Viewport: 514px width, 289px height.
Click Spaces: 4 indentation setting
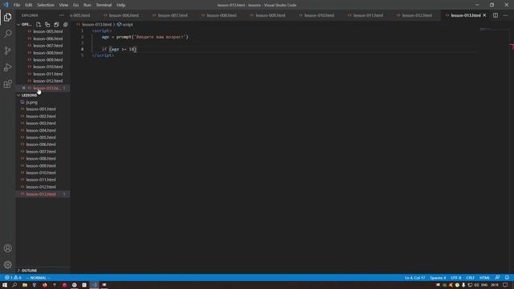[x=438, y=278]
